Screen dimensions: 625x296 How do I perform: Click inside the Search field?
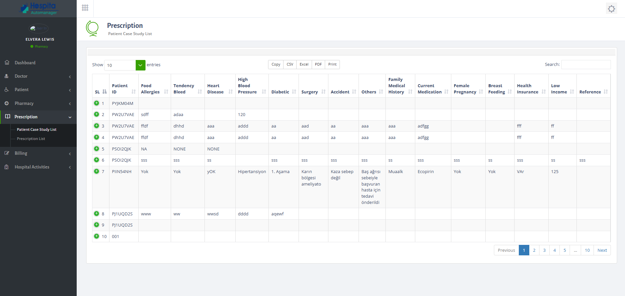[x=585, y=64]
